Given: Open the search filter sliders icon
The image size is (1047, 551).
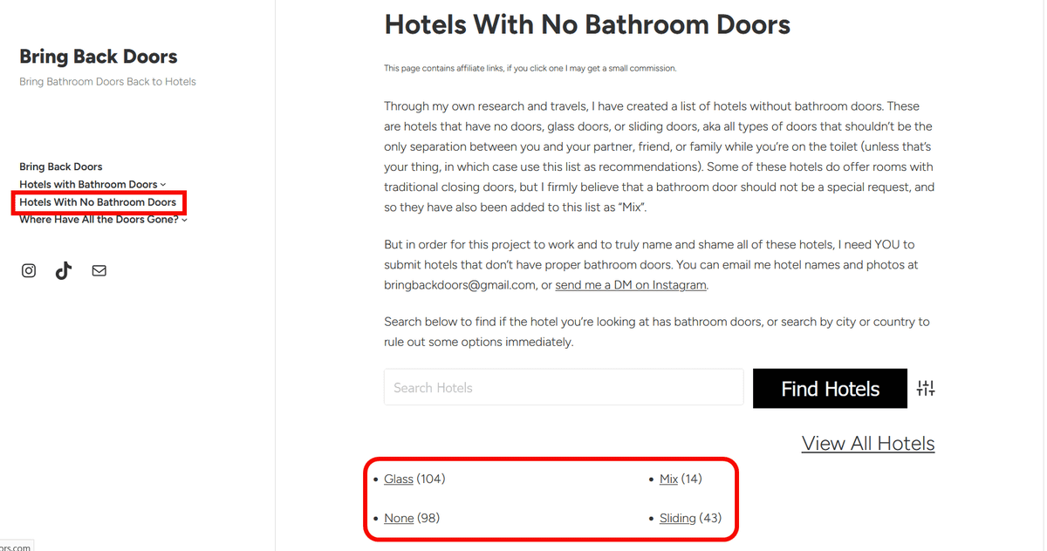Looking at the screenshot, I should 926,389.
